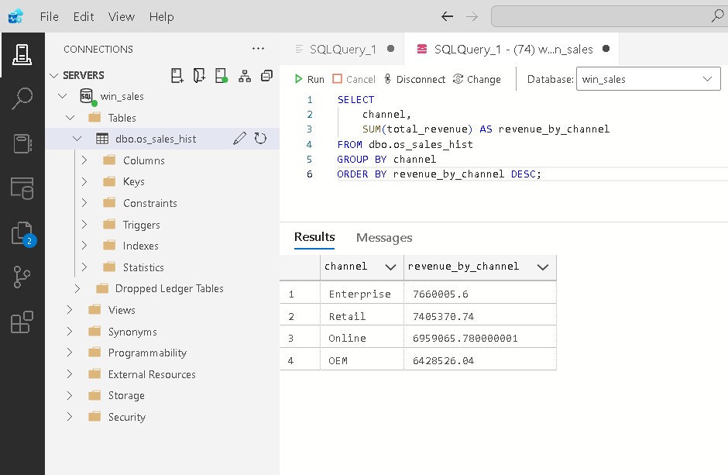This screenshot has height=475, width=728.
Task: Open the Database win_sales dropdown
Action: coord(648,79)
